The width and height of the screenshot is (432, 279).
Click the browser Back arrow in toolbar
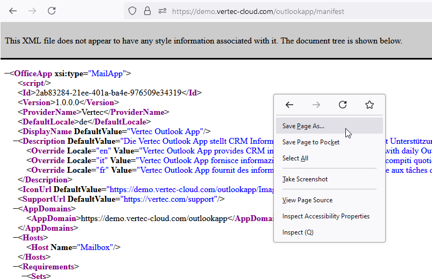point(13,11)
